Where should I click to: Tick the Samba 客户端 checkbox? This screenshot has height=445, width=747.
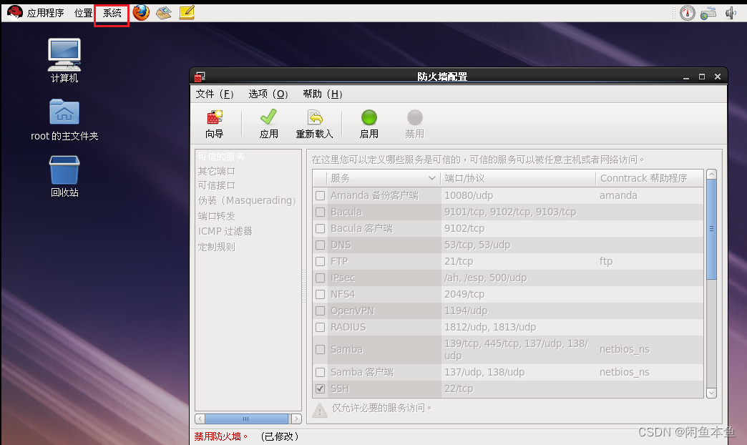click(x=320, y=372)
